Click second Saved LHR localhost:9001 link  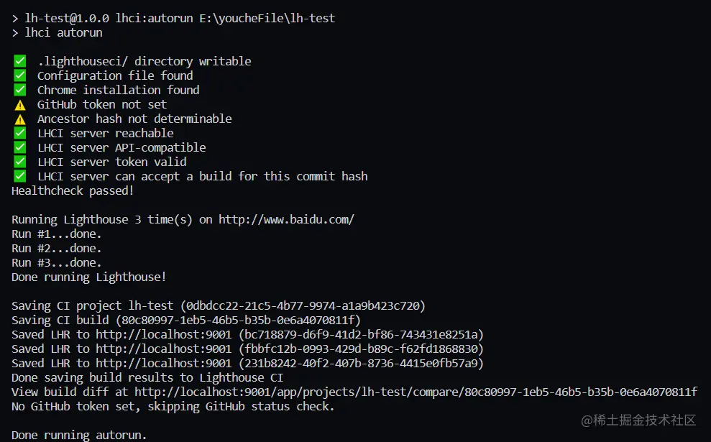tap(164, 349)
